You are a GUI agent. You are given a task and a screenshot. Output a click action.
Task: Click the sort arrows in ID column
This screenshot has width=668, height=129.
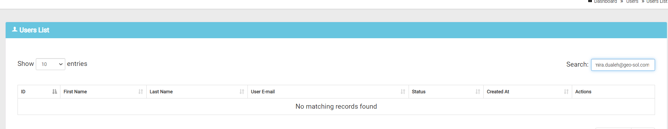click(x=54, y=91)
